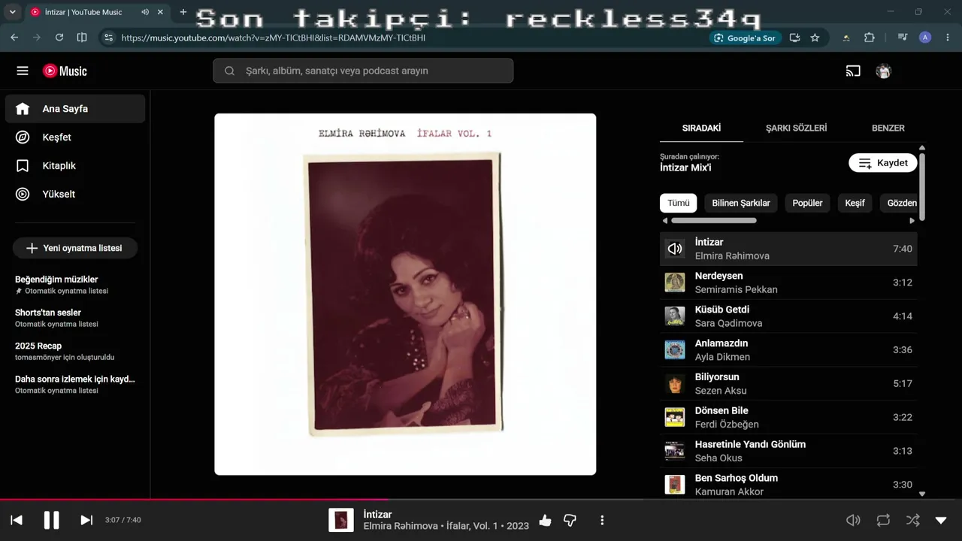This screenshot has width=962, height=541.
Task: Select Dönsen Bile by Ferdi Özbeğen
Action: coord(788,417)
